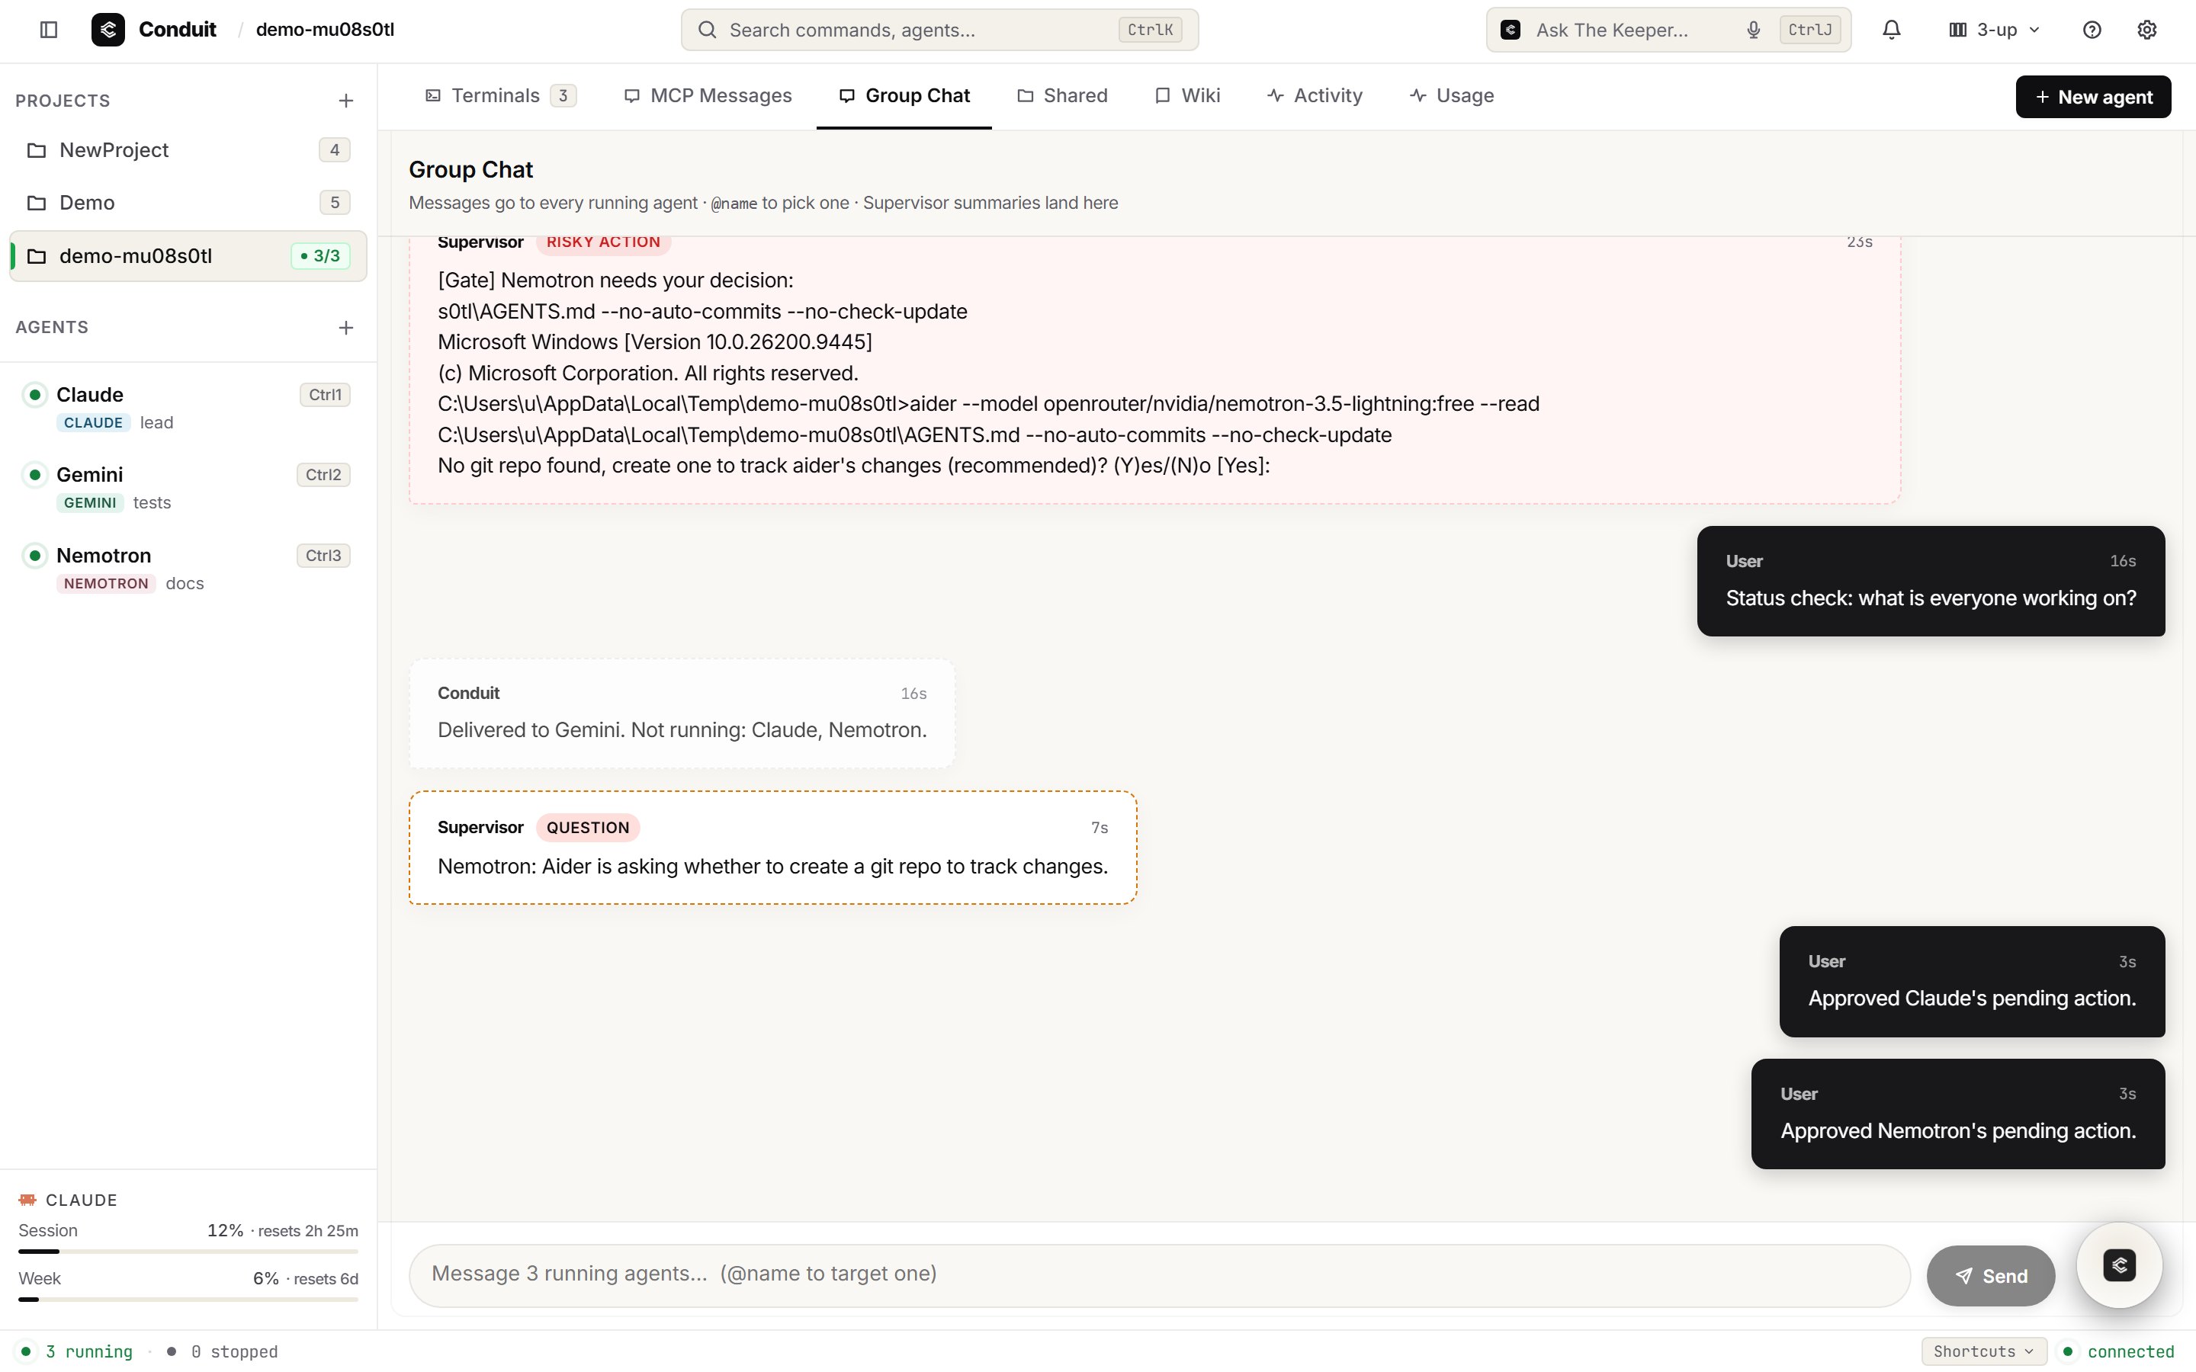
Task: Select the NewProject project
Action: [188, 151]
